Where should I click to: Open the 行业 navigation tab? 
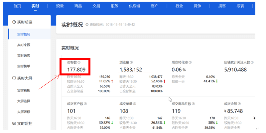point(179,6)
